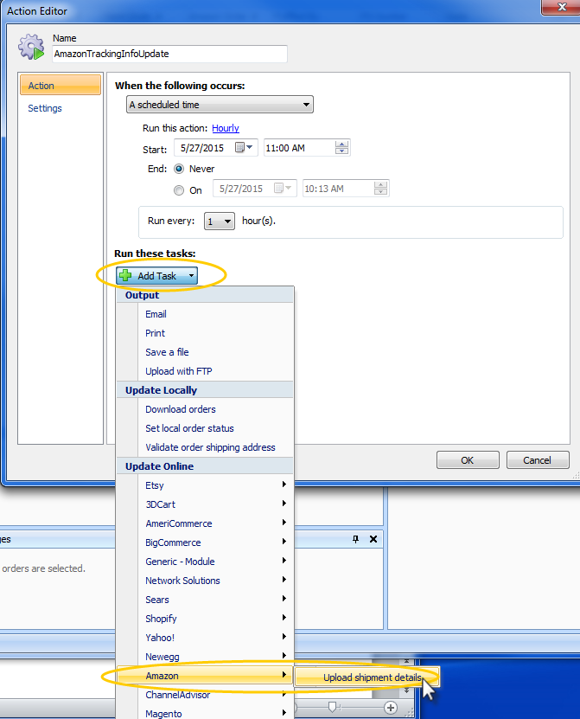Click the Name field with AmazonTrackingInfoUpdate

(169, 54)
